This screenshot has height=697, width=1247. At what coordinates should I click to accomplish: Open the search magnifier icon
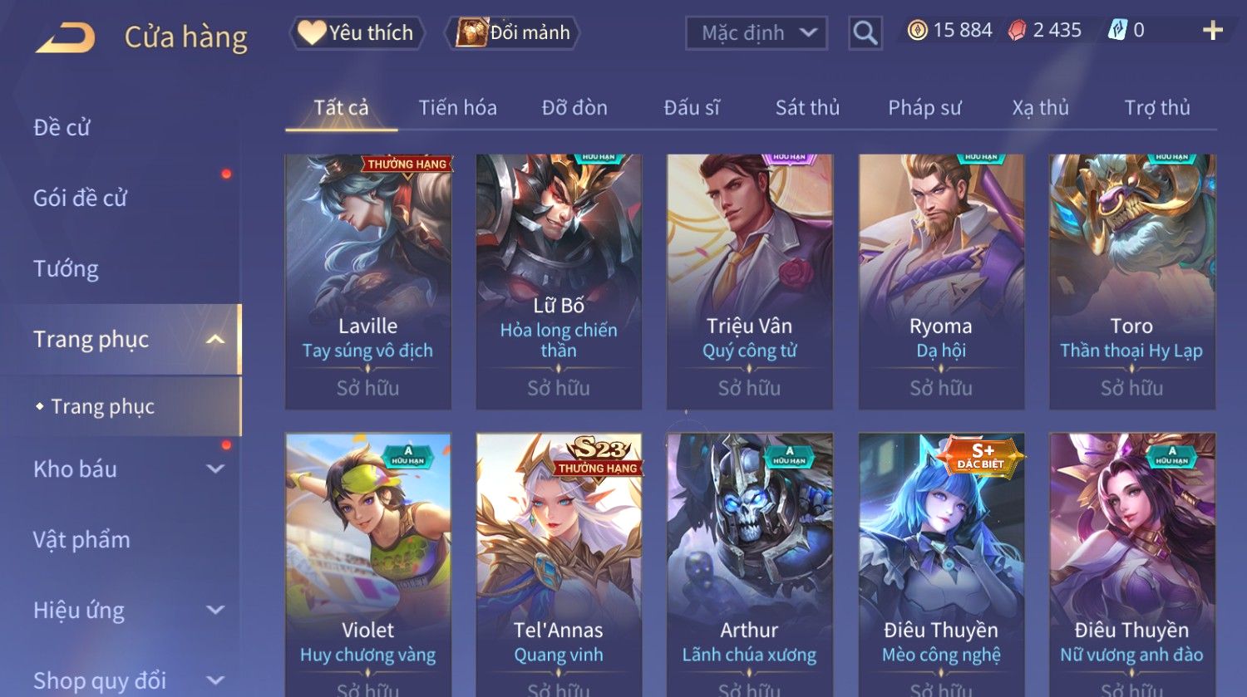[865, 33]
